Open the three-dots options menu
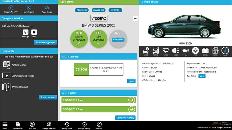Screen dimensions: 232x130 click(x=135, y=18)
